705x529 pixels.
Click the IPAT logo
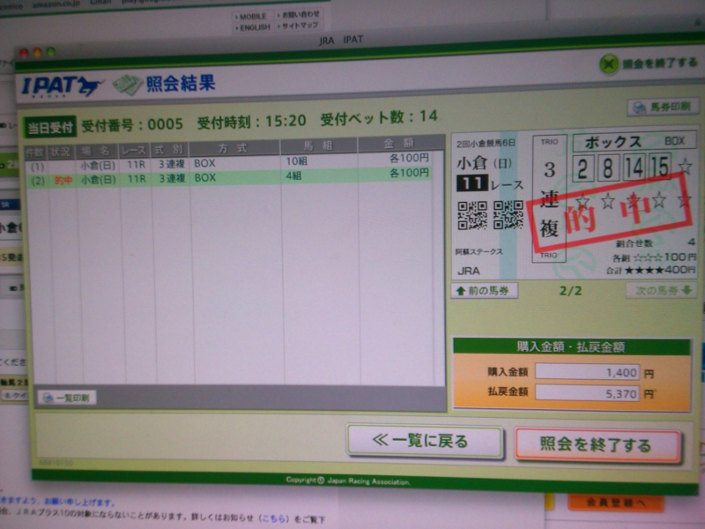point(62,86)
